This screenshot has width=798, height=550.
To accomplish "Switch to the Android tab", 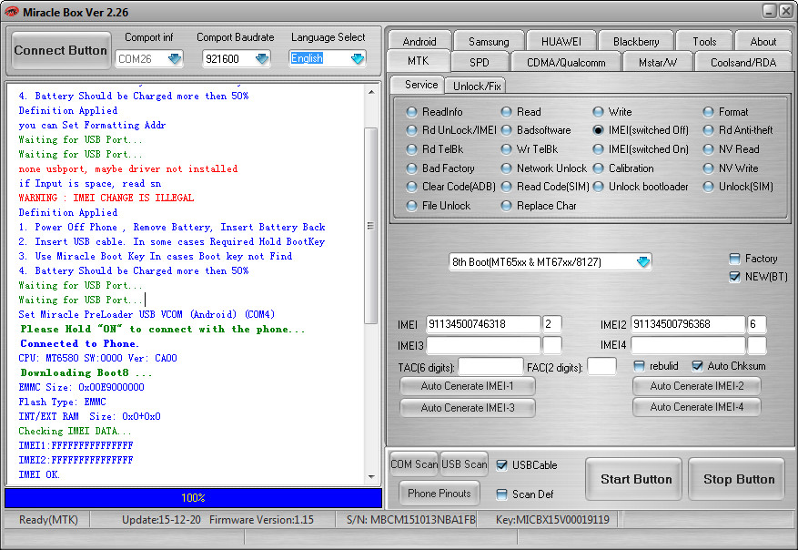I will 419,41.
